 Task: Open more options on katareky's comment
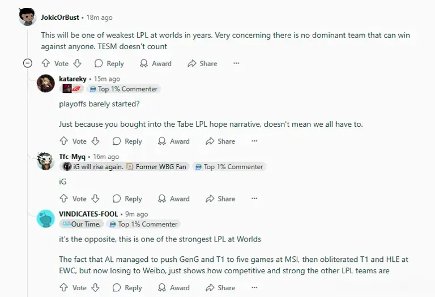click(254, 141)
